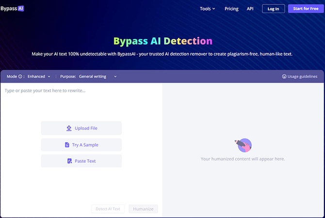Click the Detect AI Text button
This screenshot has height=218, width=325.
point(108,209)
